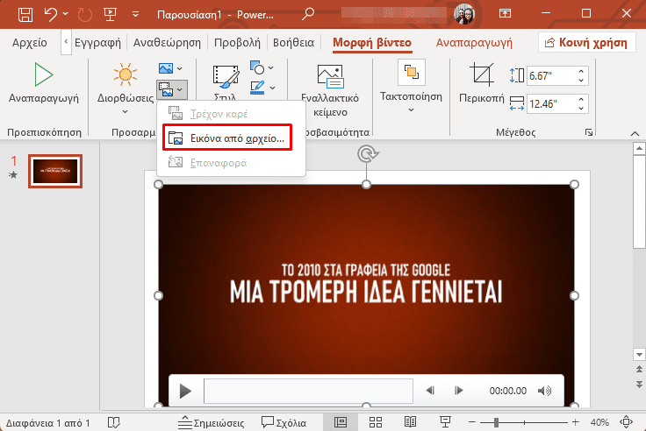Click Εναλλακτικό κείμενο alt text button

(330, 91)
